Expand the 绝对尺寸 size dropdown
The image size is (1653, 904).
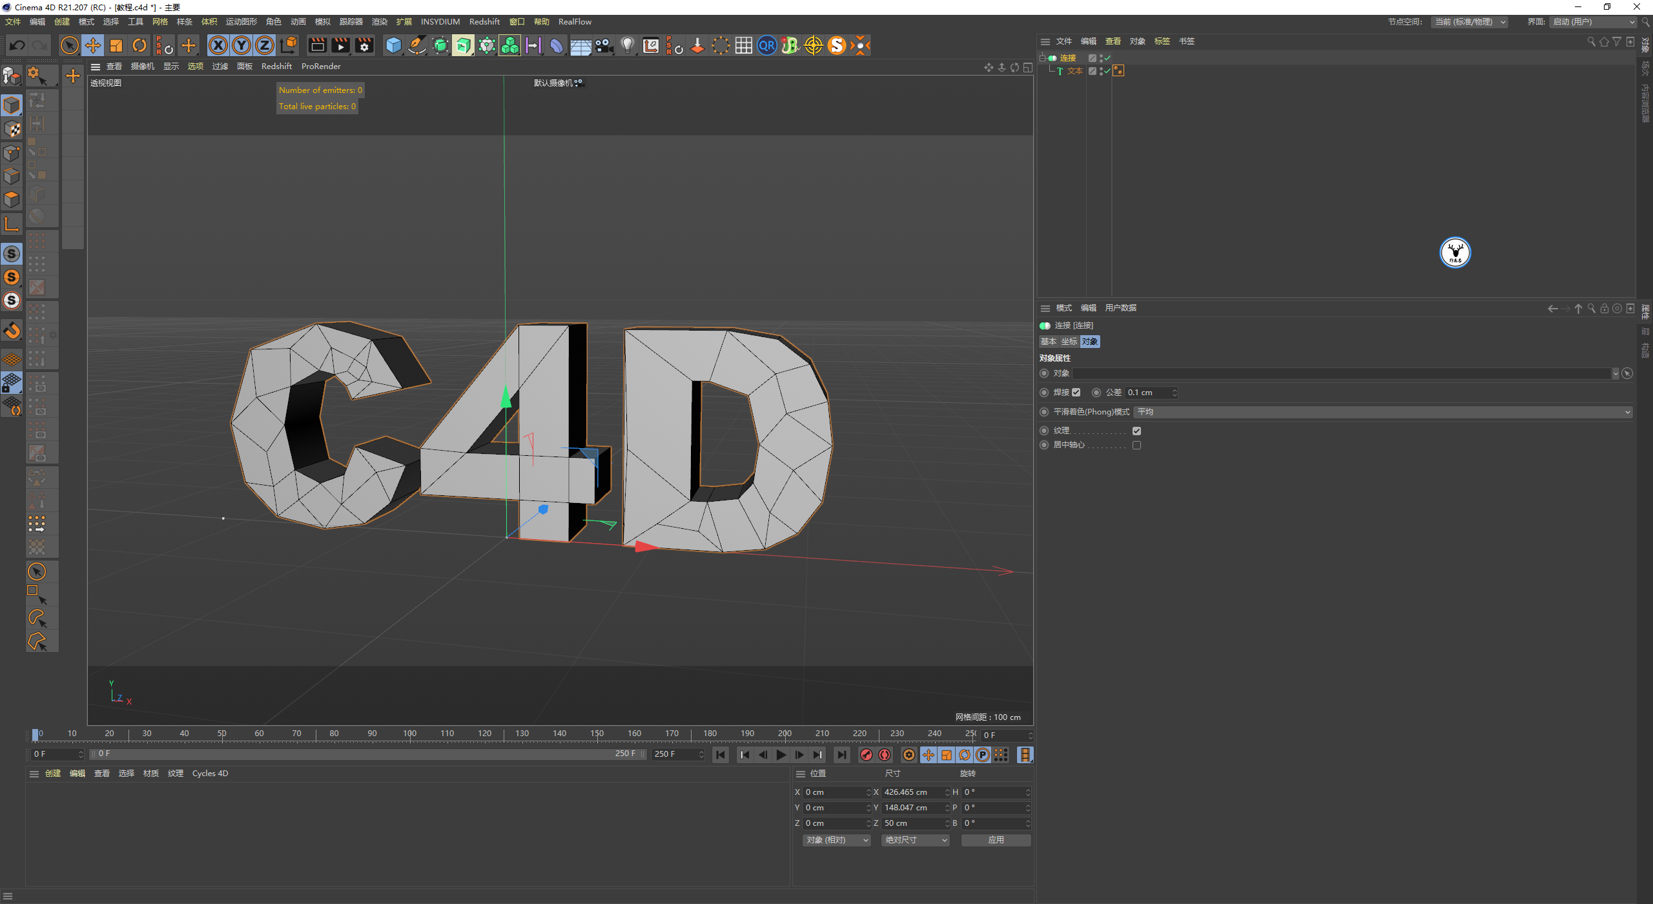[x=915, y=840]
